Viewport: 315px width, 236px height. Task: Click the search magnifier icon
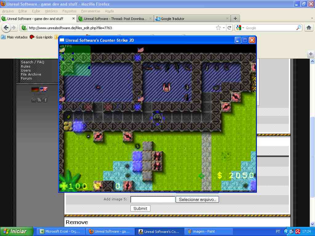tap(299, 28)
